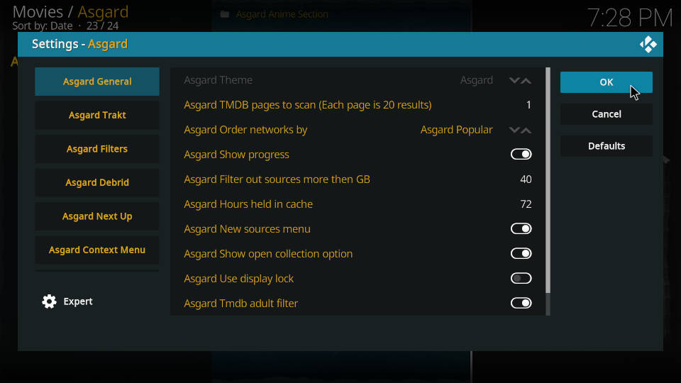The image size is (681, 383).
Task: Confirm settings with the OK button
Action: [607, 82]
